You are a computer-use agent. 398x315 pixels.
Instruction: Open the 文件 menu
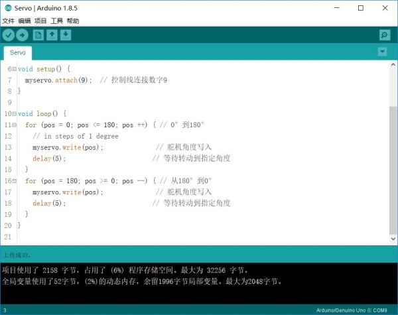(8, 21)
